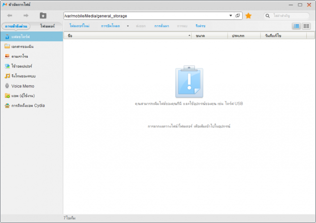316x223 pixels.
Task: Expand the address bar path dropdown
Action: (231, 16)
